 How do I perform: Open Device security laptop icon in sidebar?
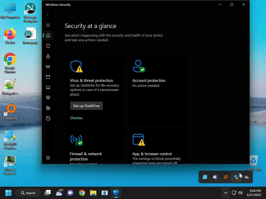pyautogui.click(x=48, y=87)
